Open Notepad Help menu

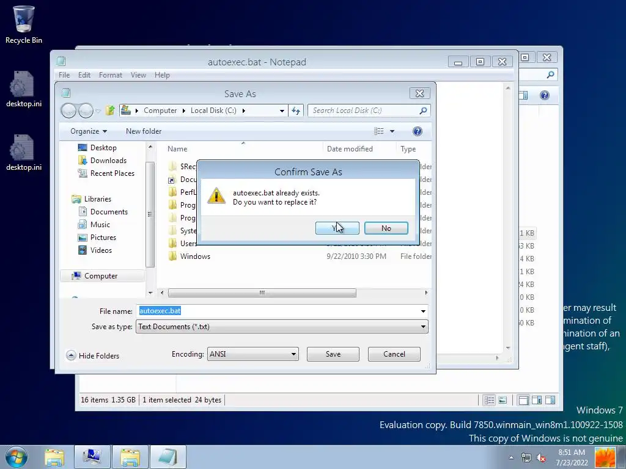162,75
